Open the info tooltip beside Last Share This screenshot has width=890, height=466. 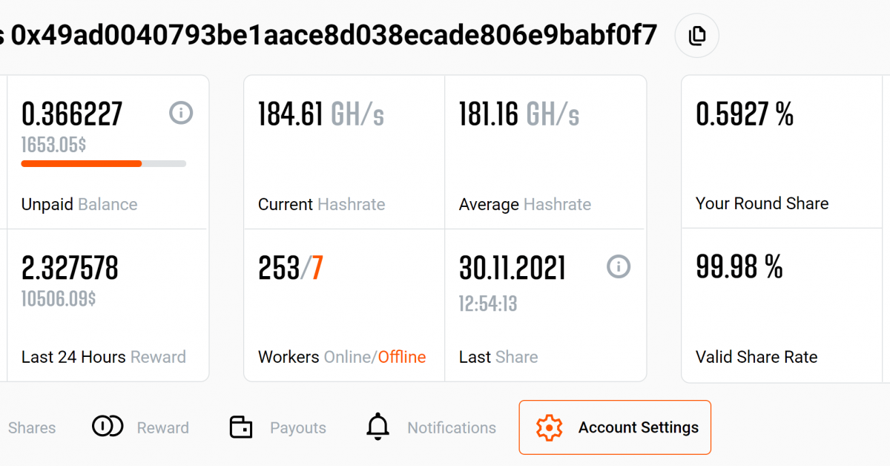click(x=618, y=266)
